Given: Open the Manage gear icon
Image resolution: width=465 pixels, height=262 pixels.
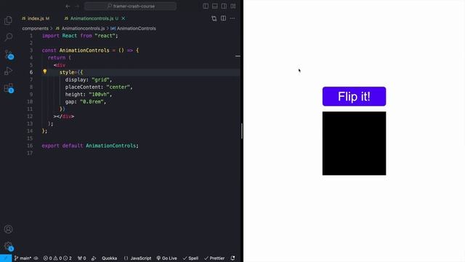Looking at the screenshot, I should [8, 246].
